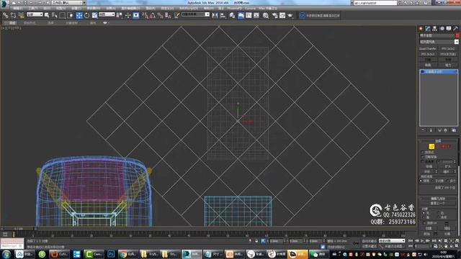Select the Element sub-object level icon

(449, 146)
